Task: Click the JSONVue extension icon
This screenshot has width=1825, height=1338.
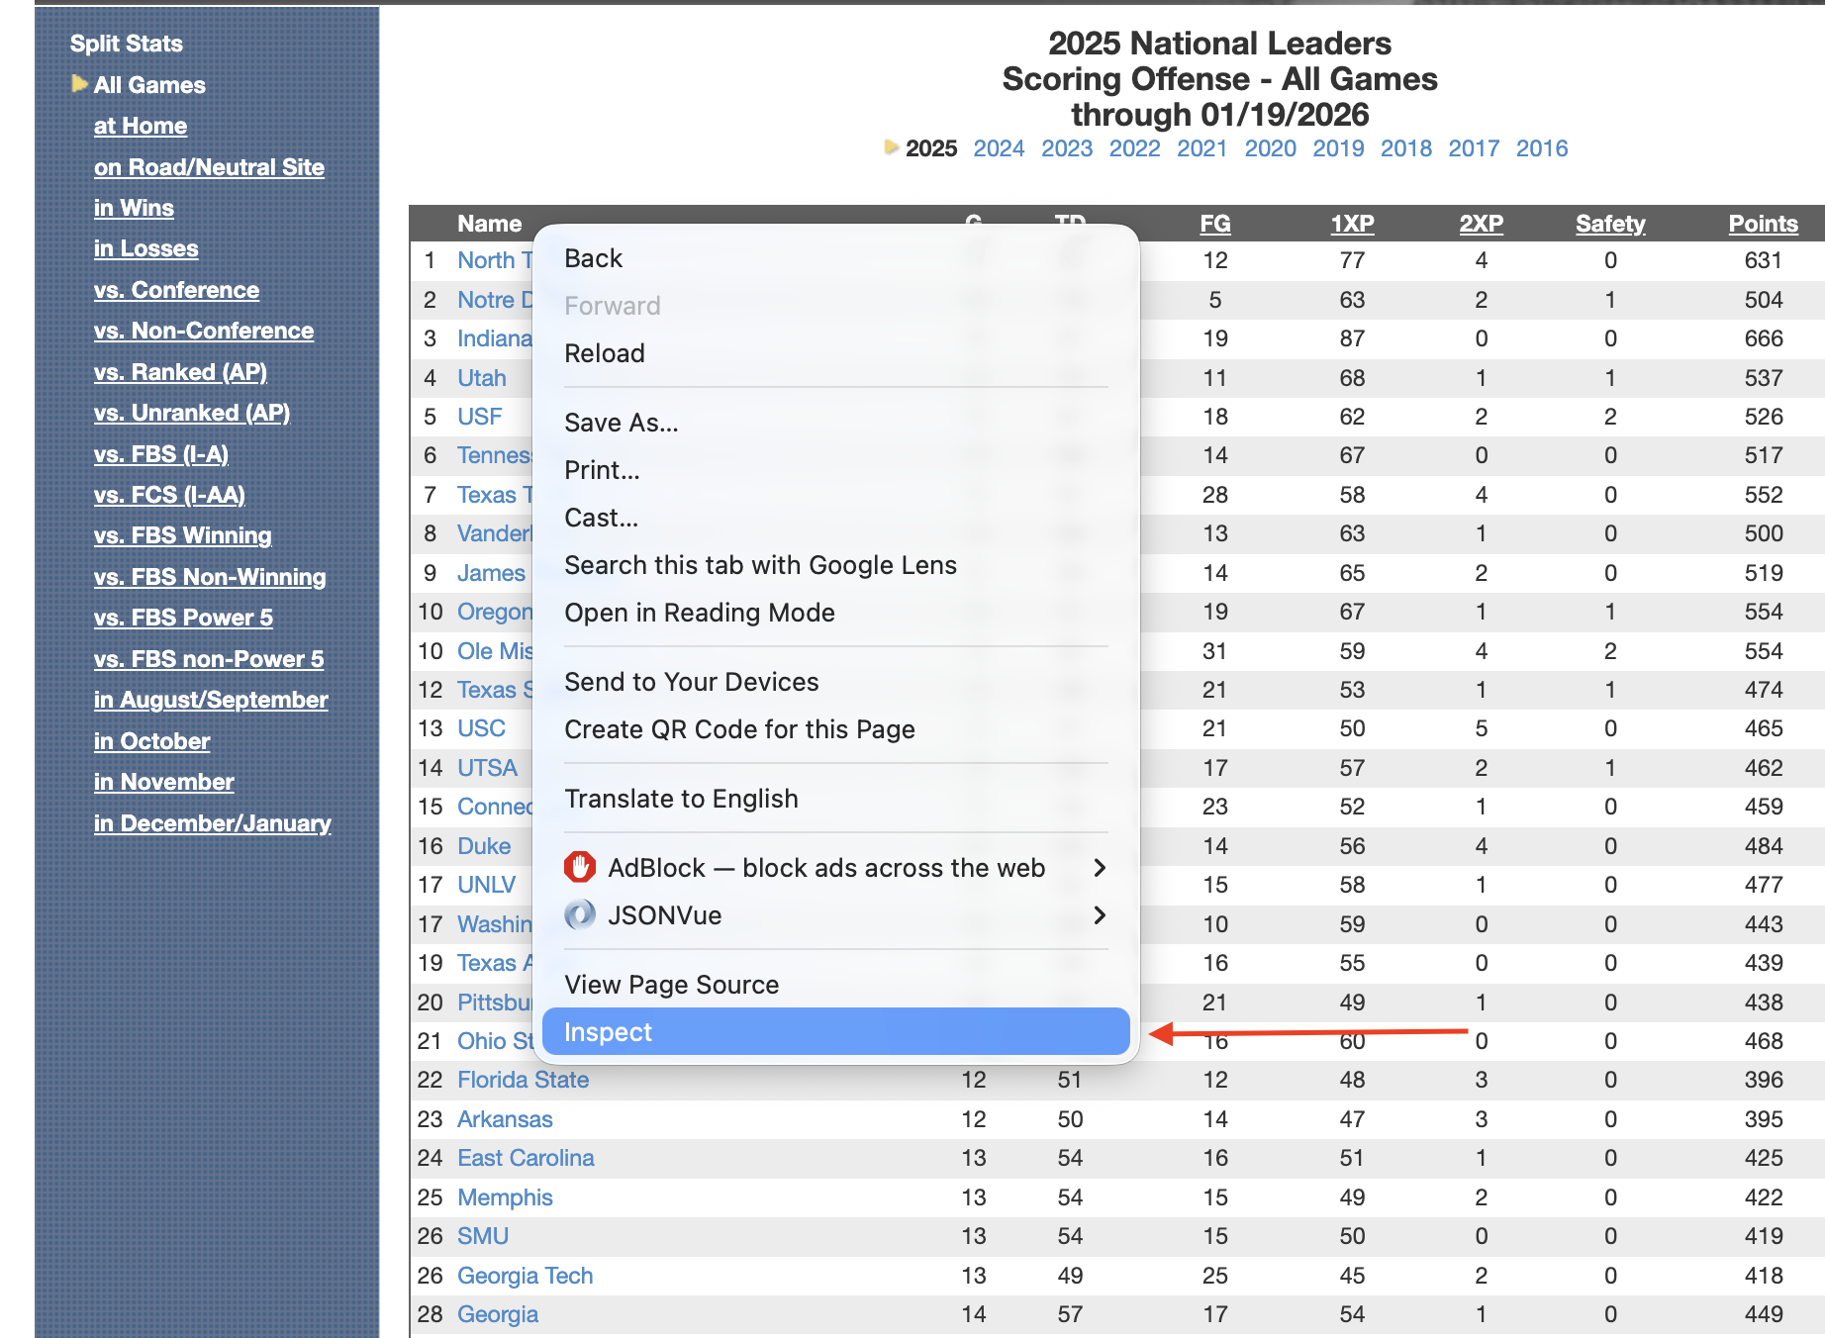Action: pyautogui.click(x=580, y=915)
